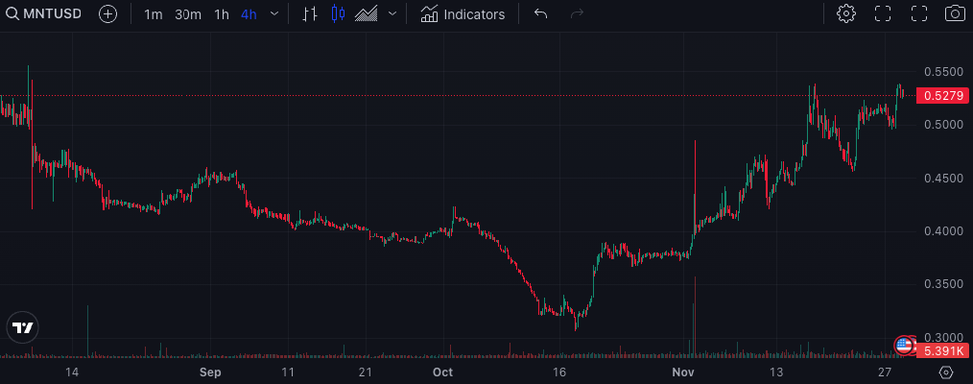Click the 14 date label on time axis

pos(72,372)
